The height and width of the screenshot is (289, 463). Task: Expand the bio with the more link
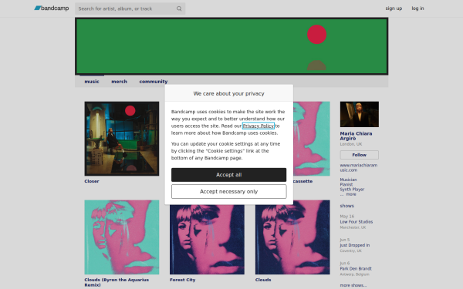tap(351, 195)
